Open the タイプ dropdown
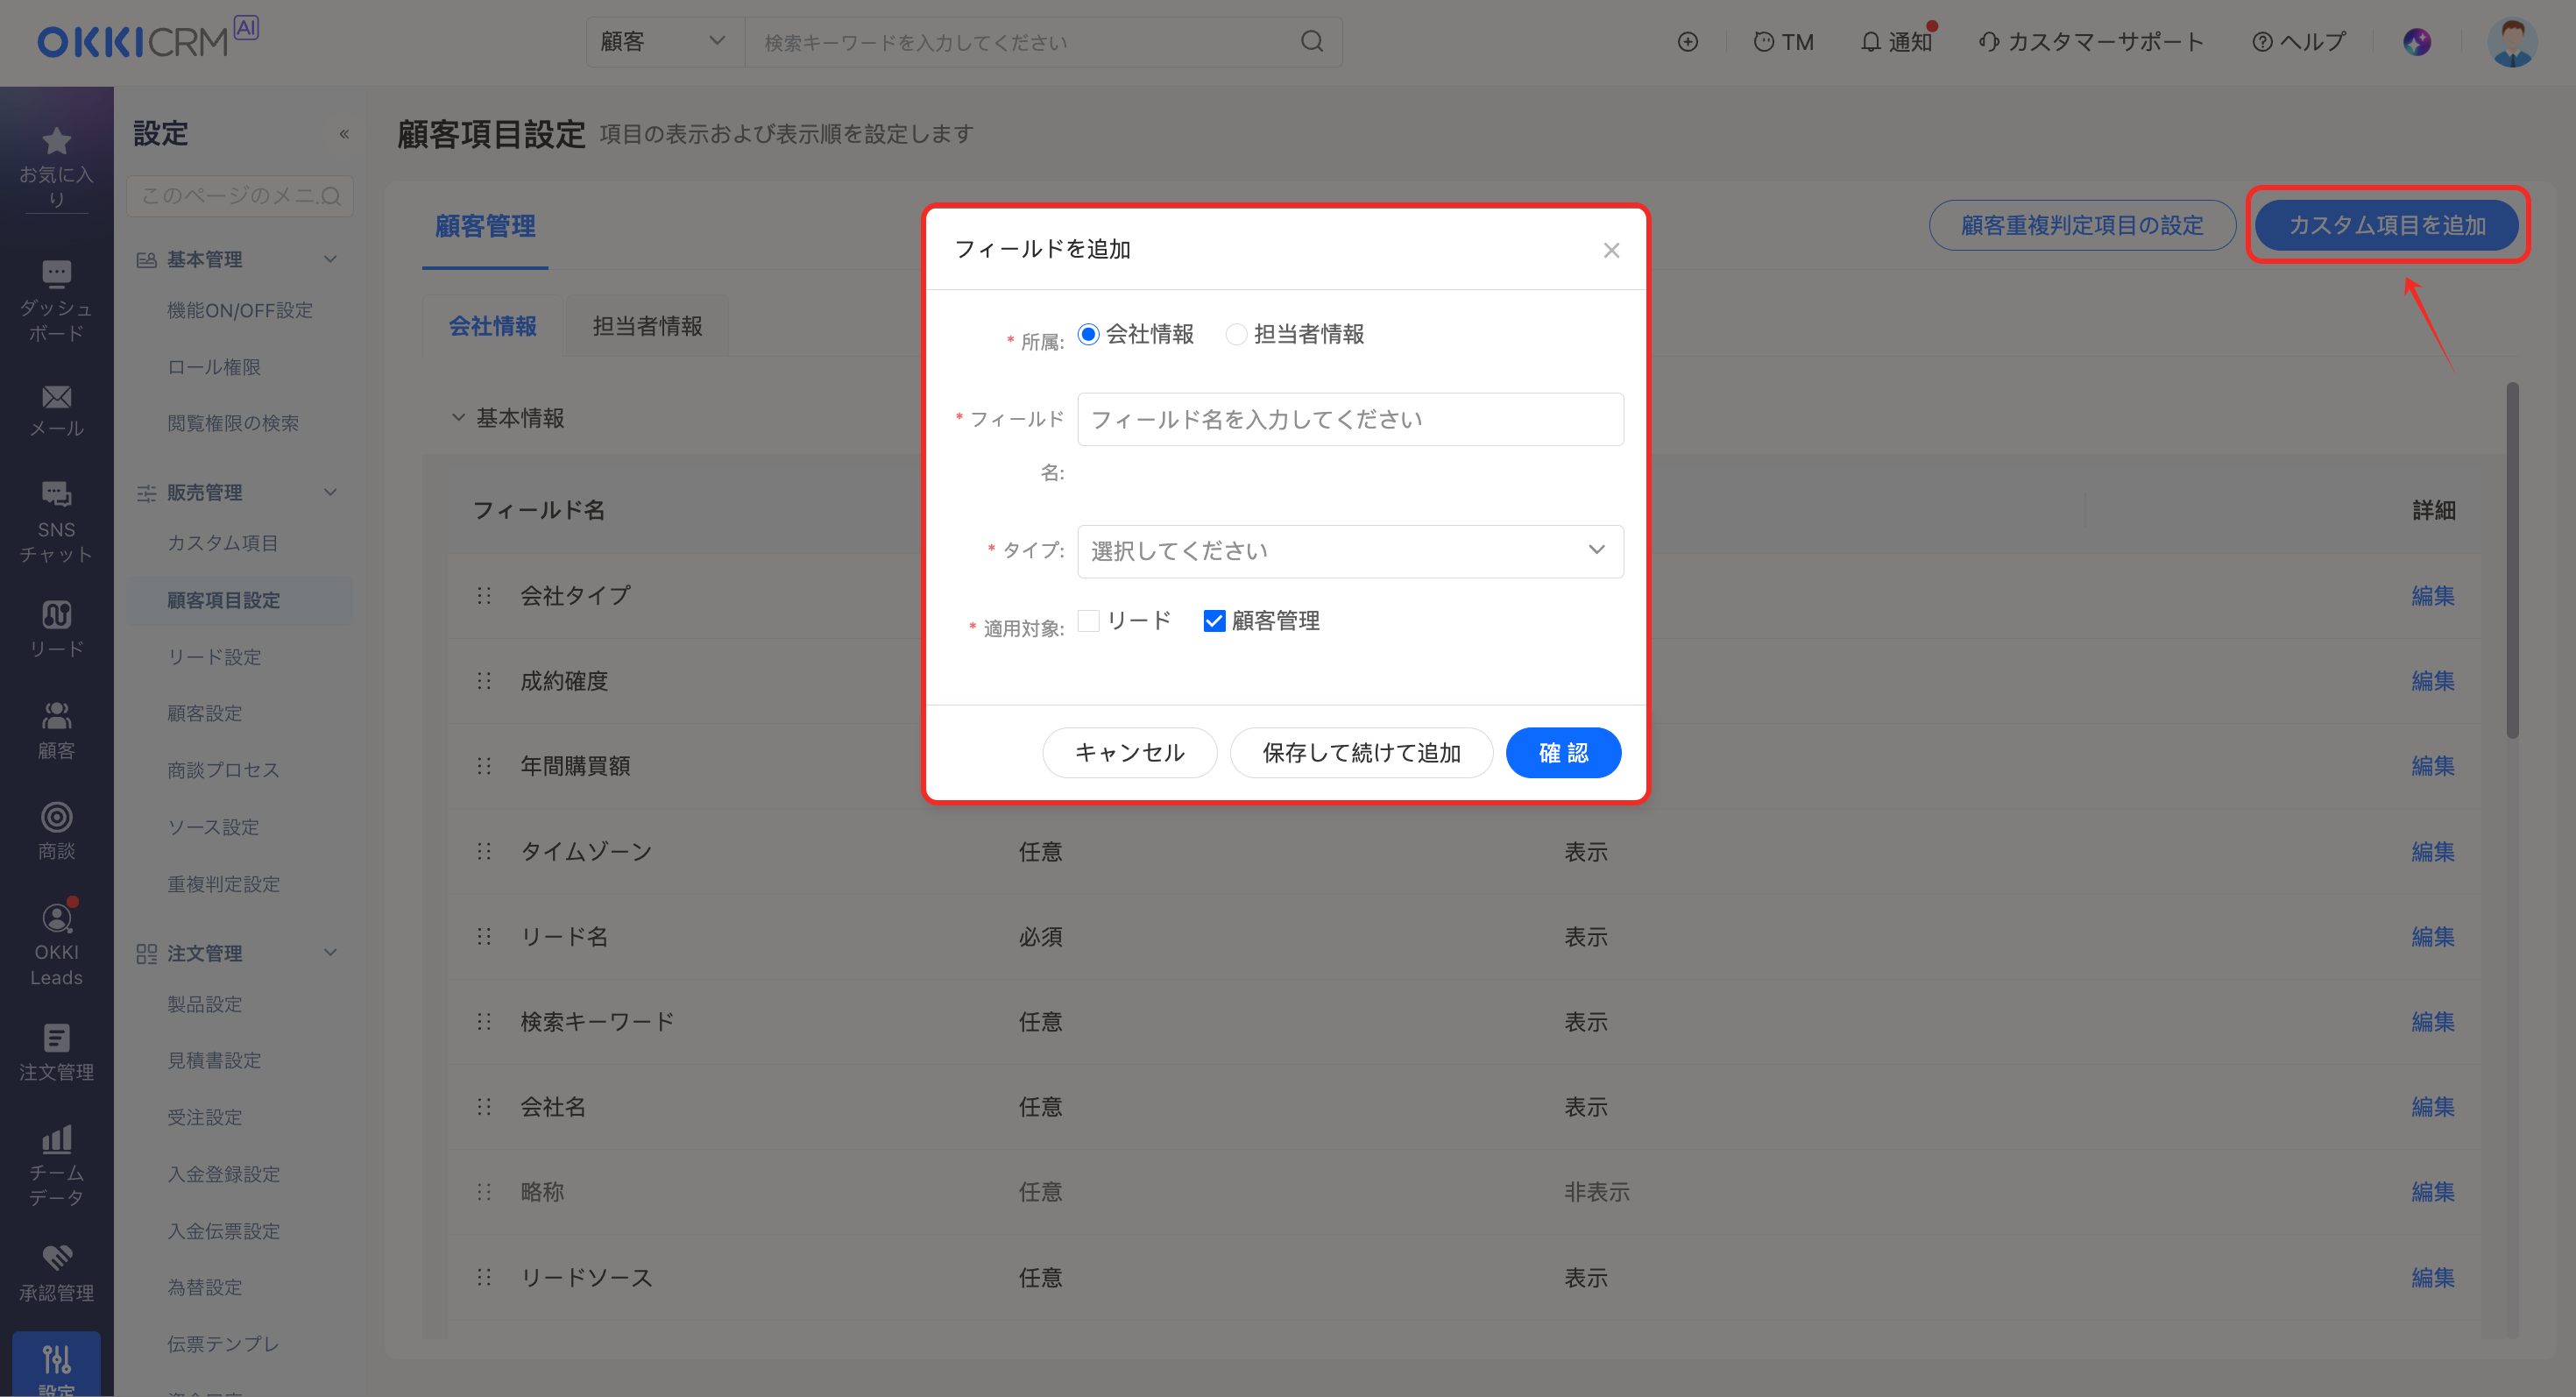Image resolution: width=2576 pixels, height=1397 pixels. [1350, 551]
